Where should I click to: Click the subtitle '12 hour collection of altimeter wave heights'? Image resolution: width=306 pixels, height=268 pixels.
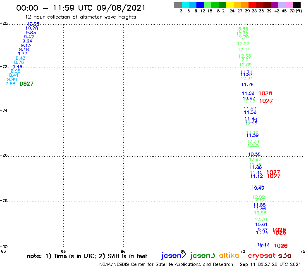click(80, 17)
